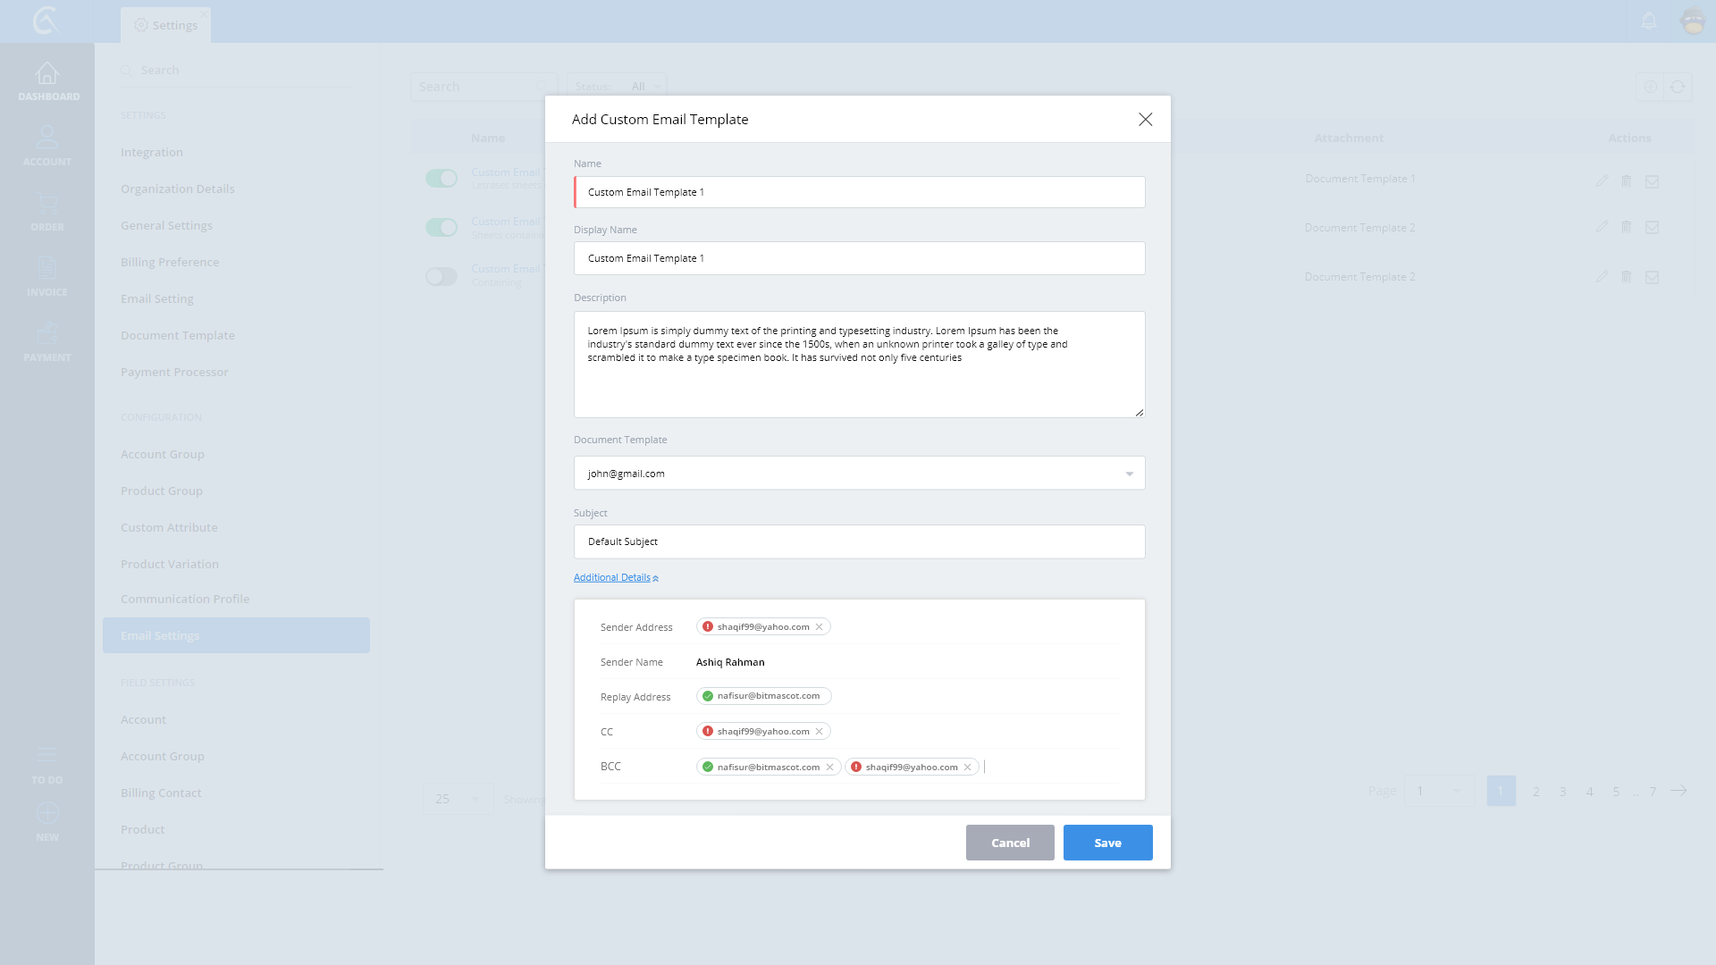Open the Invoice document icon
Viewport: 1716px width, 965px height.
(x=47, y=268)
